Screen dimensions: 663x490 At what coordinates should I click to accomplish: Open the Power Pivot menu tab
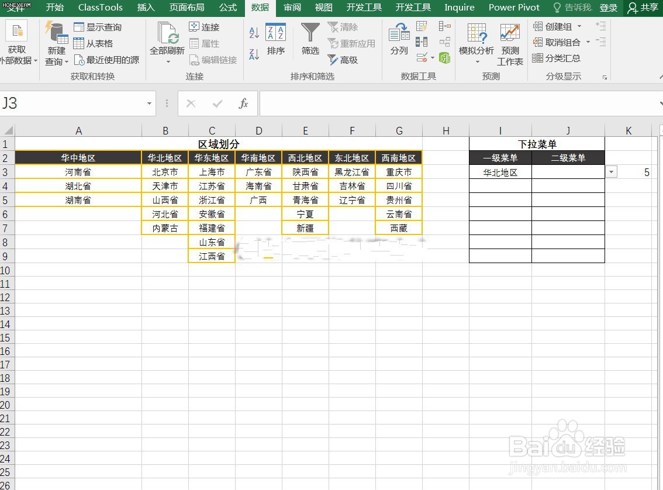tap(514, 8)
